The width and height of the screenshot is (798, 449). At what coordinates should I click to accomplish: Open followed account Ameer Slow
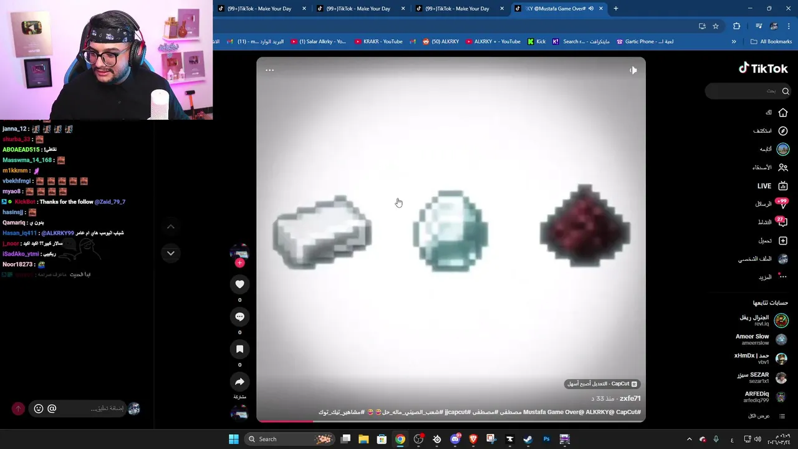coord(761,339)
